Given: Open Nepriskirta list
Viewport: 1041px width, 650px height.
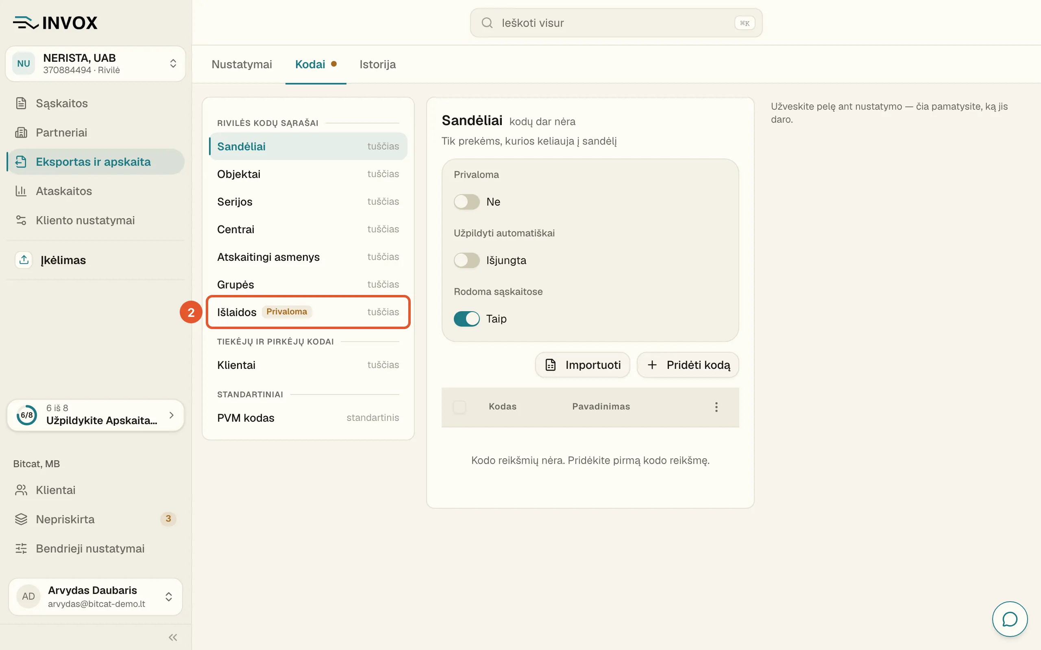Looking at the screenshot, I should (x=96, y=519).
